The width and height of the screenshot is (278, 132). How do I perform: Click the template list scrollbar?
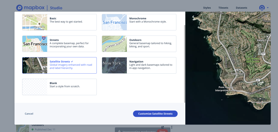coord(185,64)
